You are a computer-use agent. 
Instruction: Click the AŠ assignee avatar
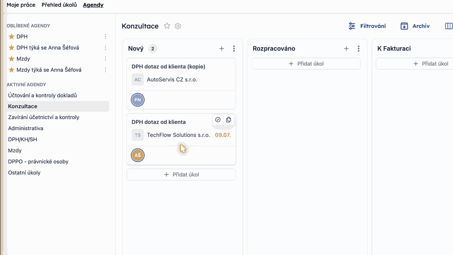point(138,155)
